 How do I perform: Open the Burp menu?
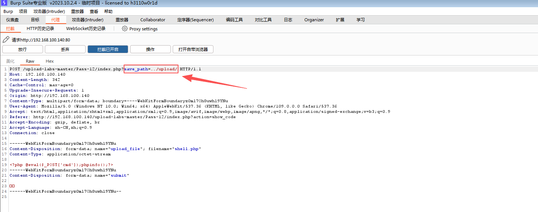(8, 11)
